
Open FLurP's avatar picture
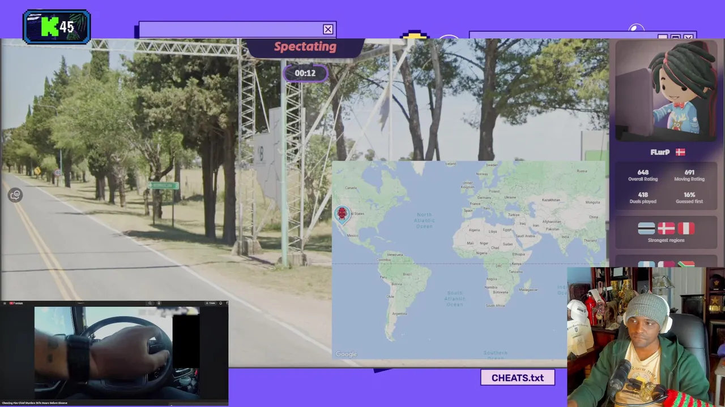(666, 91)
